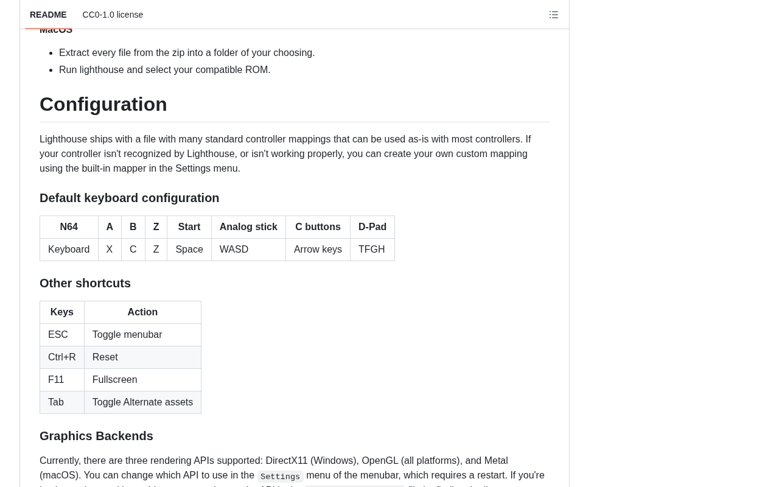Click the Default keyboard configuration heading

129,198
